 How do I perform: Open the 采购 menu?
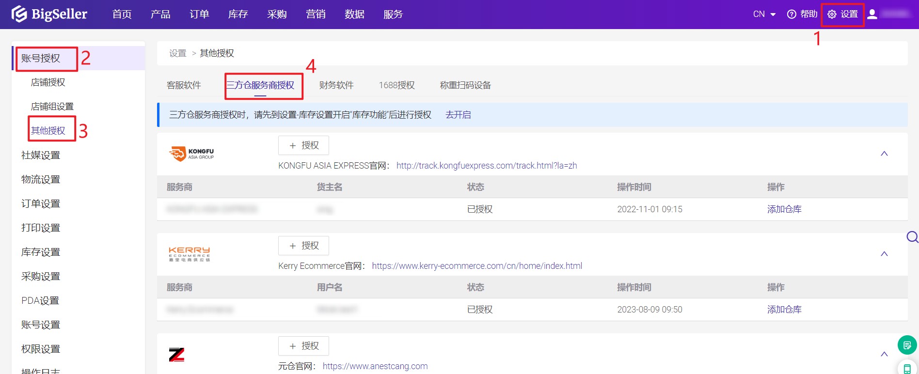click(277, 14)
